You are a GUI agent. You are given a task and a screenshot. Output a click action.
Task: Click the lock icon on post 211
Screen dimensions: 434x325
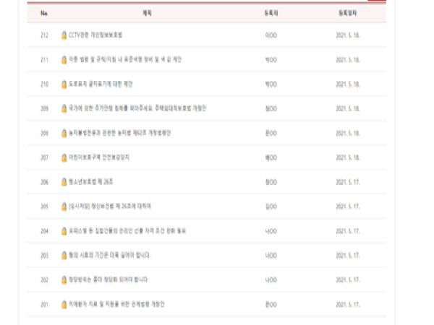(x=64, y=59)
